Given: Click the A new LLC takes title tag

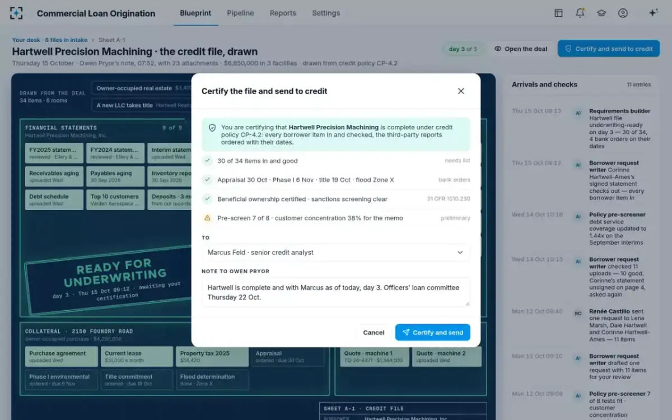Looking at the screenshot, I should (x=142, y=105).
